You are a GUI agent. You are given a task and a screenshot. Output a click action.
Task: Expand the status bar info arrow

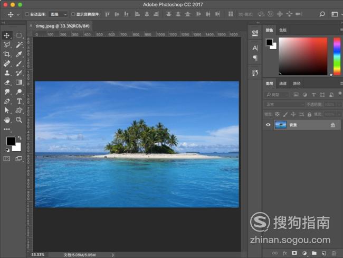tap(112, 255)
